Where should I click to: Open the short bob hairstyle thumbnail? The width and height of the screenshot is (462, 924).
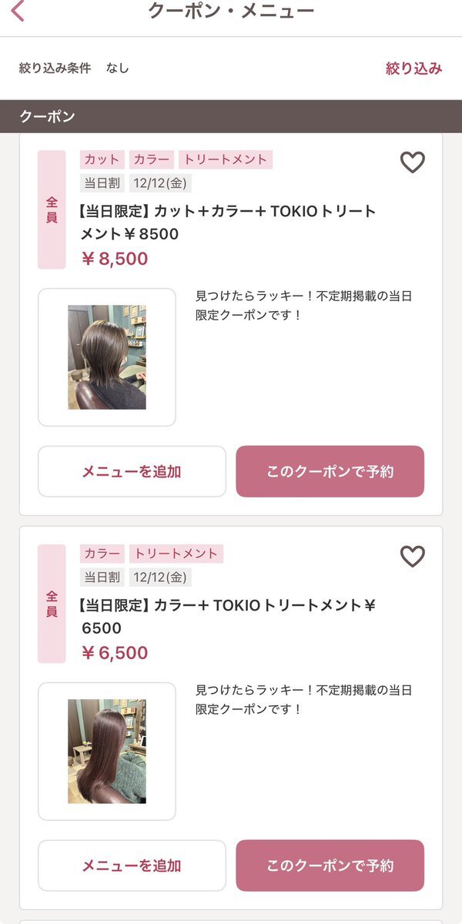[107, 357]
